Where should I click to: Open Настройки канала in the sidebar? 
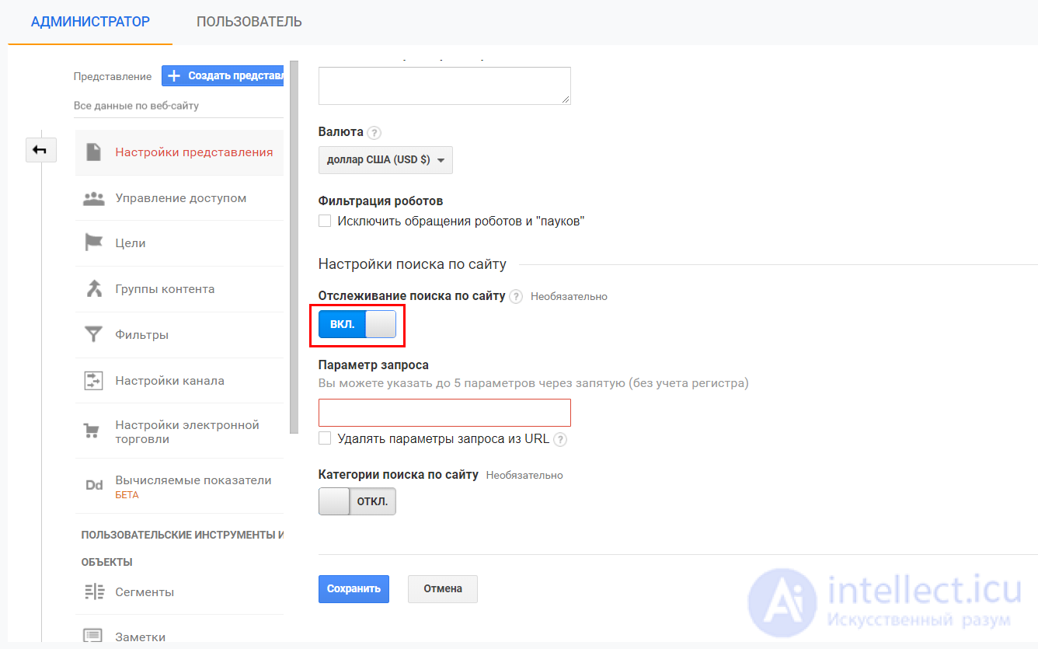[x=179, y=381]
